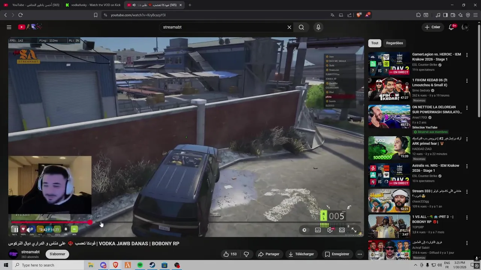This screenshot has width=481, height=270.
Task: Open options for the Stream 333 video
Action: pyautogui.click(x=467, y=192)
